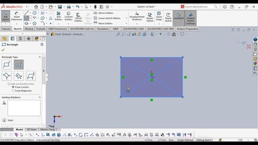Select the Spline sketch tool
Image resolution: width=258 pixels, height=145 pixels.
(42, 13)
